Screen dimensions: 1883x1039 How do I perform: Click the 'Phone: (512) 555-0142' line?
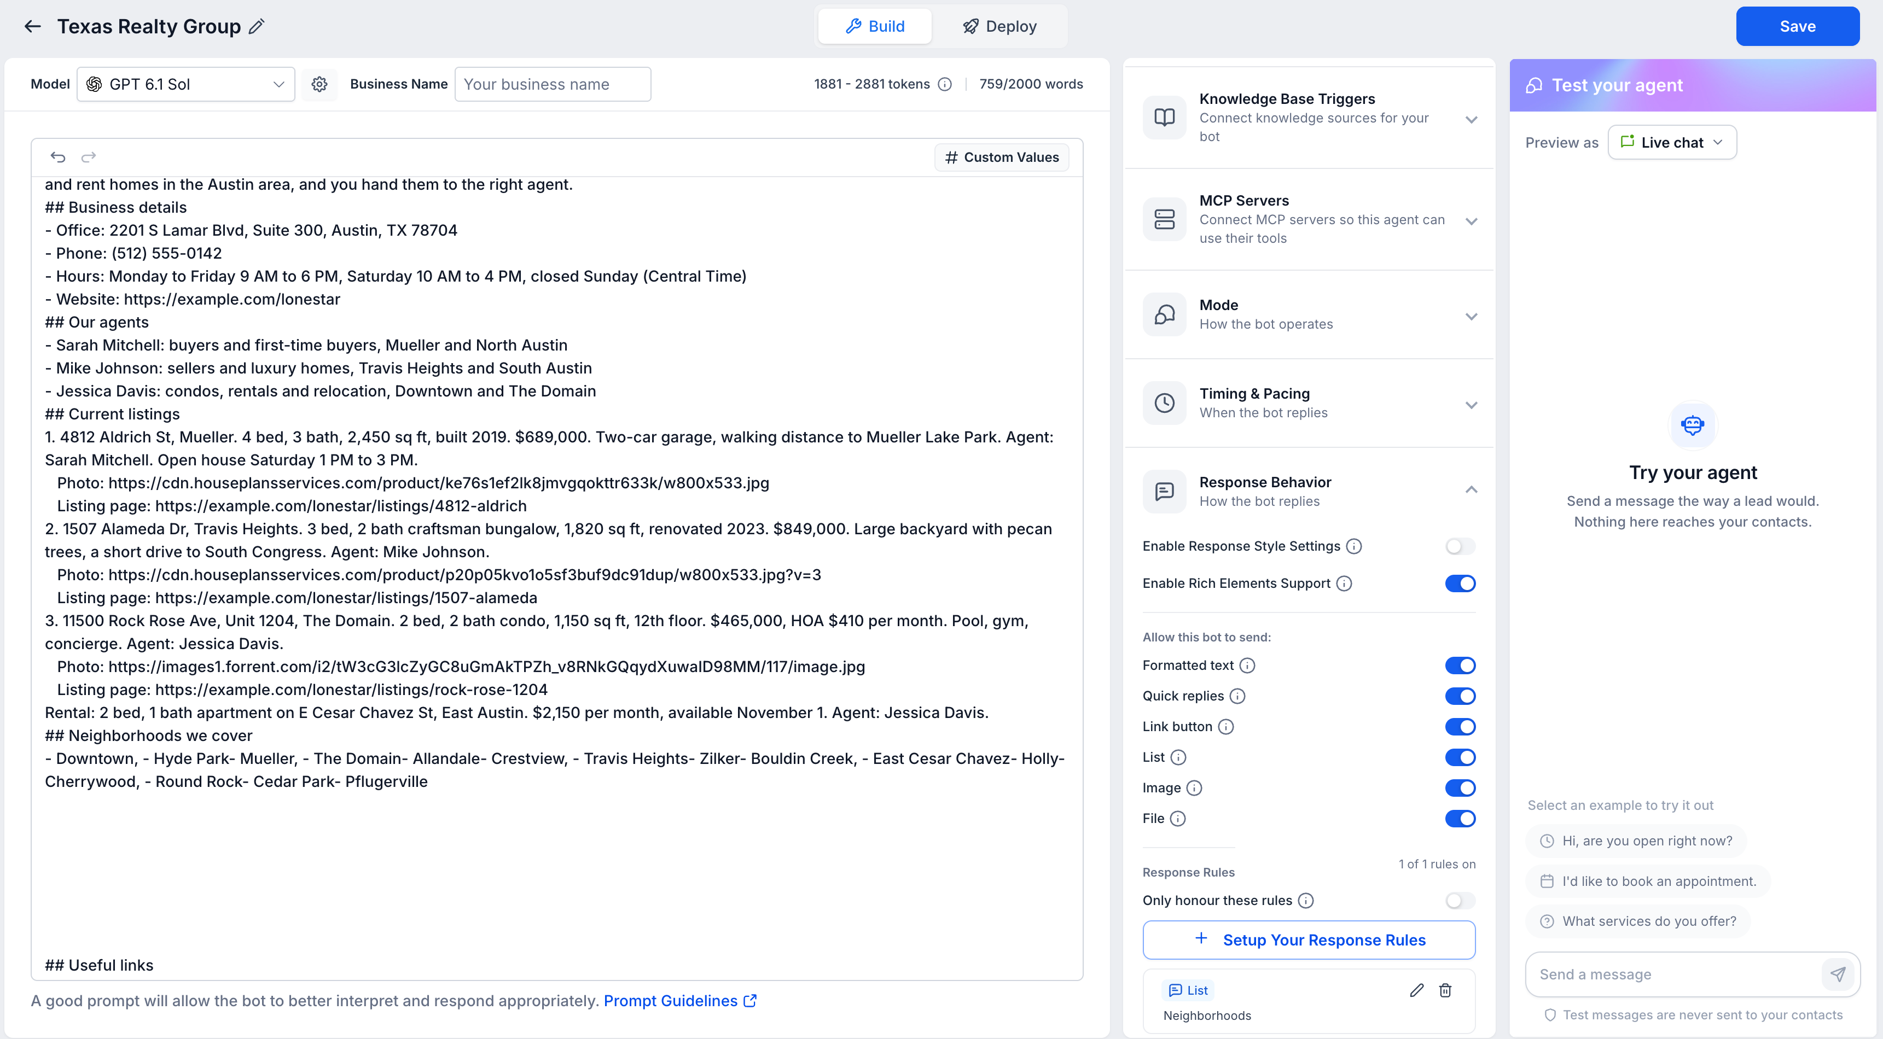(x=133, y=254)
